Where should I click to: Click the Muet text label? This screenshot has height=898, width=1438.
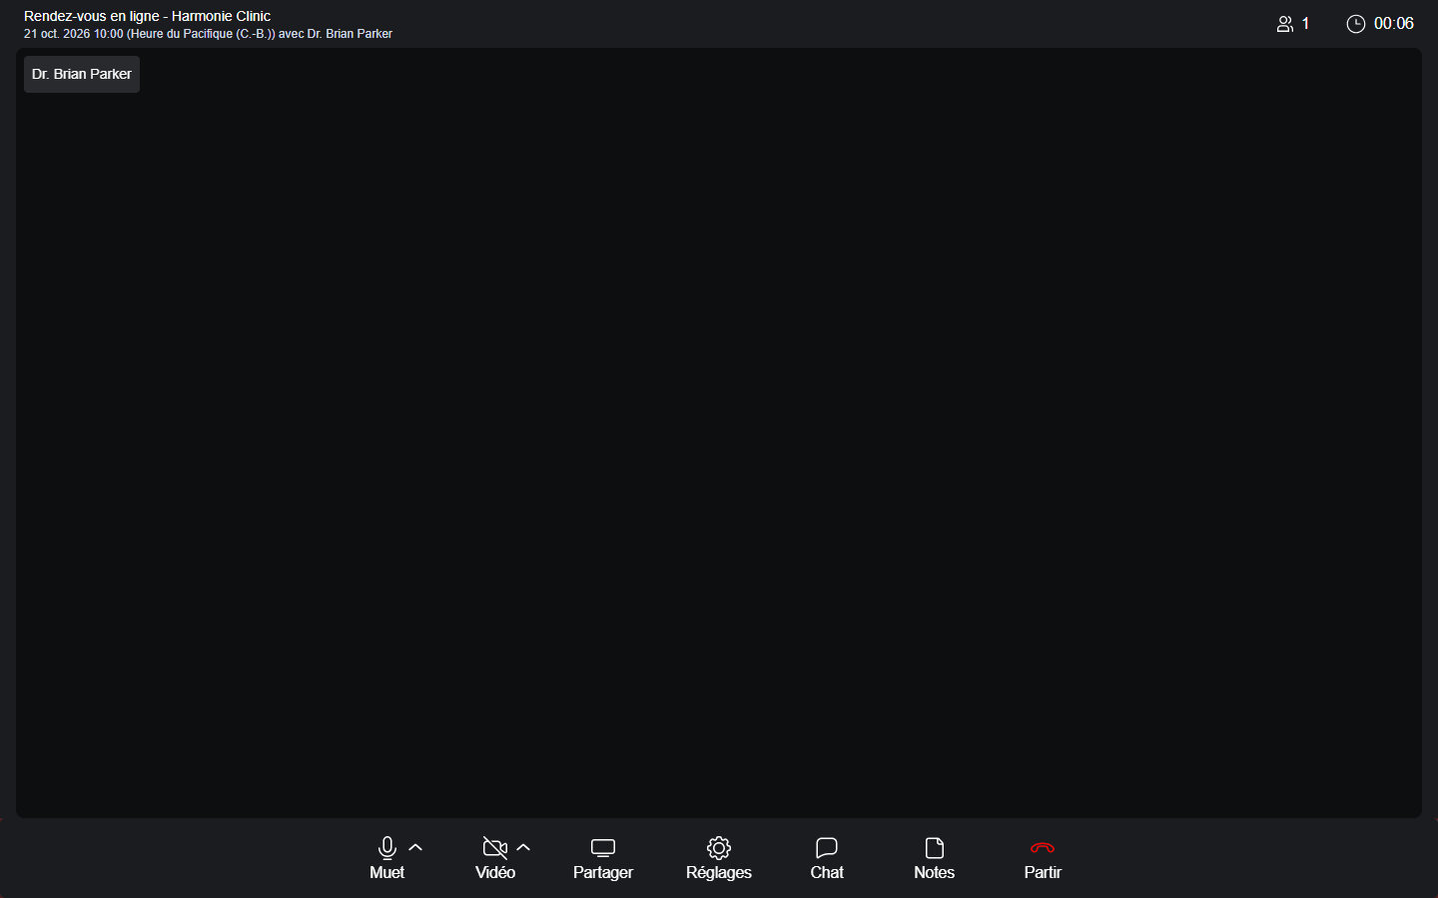(387, 872)
